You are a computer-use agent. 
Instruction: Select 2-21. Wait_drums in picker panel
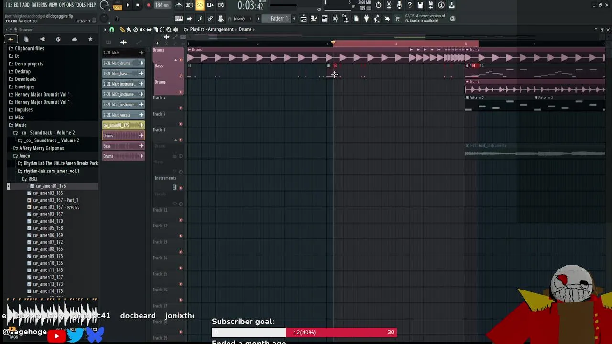click(123, 63)
